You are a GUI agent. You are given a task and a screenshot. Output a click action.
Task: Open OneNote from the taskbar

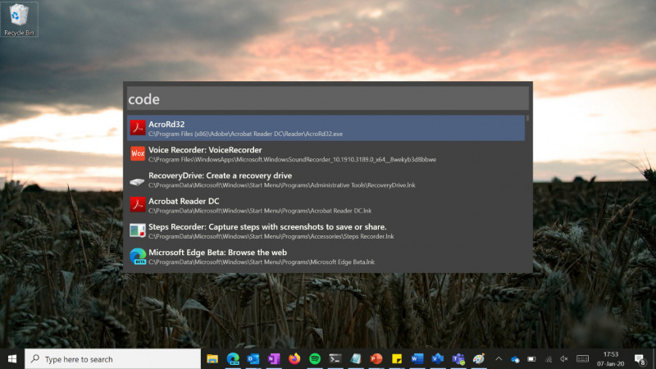coord(274,359)
